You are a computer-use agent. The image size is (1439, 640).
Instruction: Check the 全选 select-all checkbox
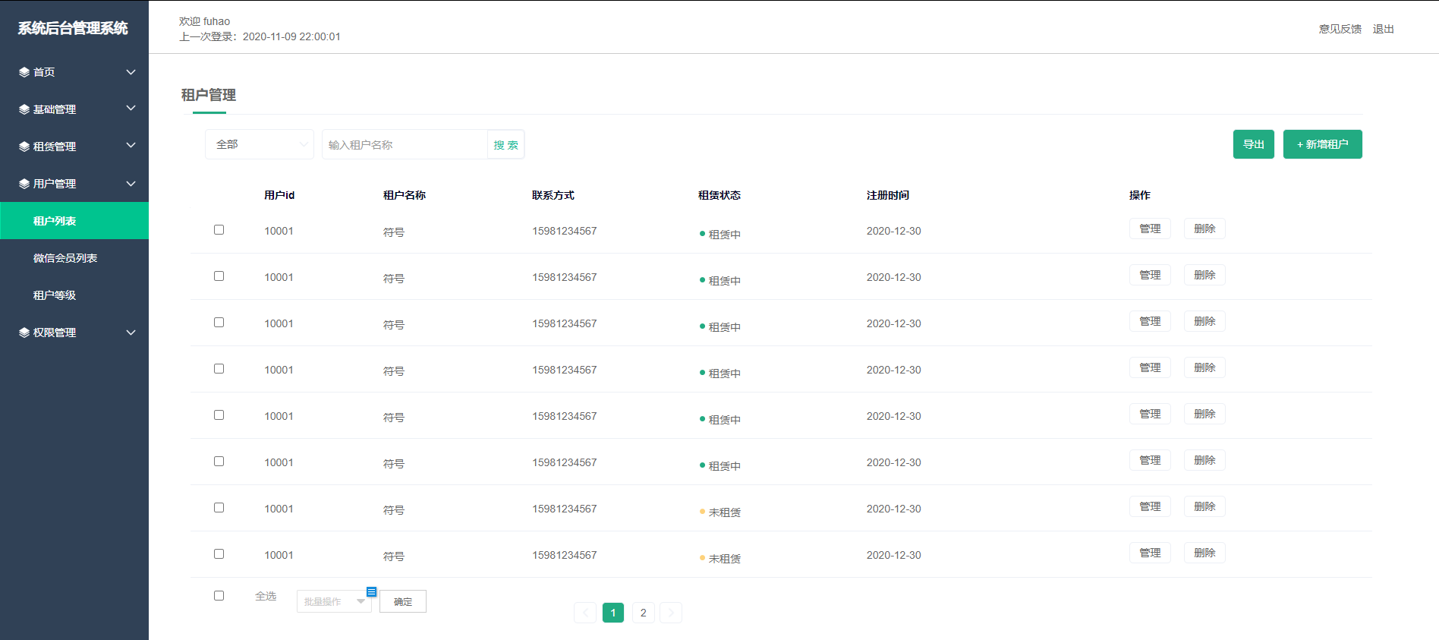(219, 595)
